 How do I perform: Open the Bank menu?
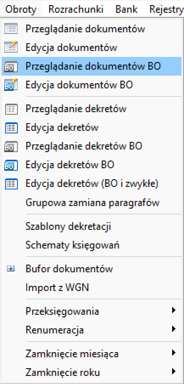[126, 9]
